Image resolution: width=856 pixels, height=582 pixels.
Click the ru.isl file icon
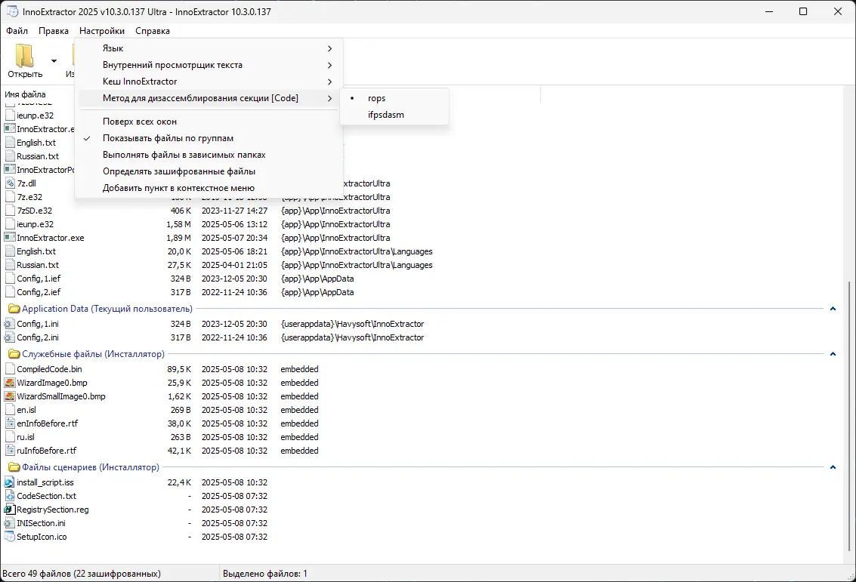click(x=9, y=437)
